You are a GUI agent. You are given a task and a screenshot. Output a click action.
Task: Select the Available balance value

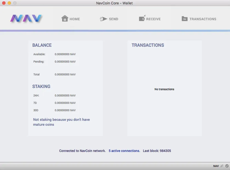[65, 54]
